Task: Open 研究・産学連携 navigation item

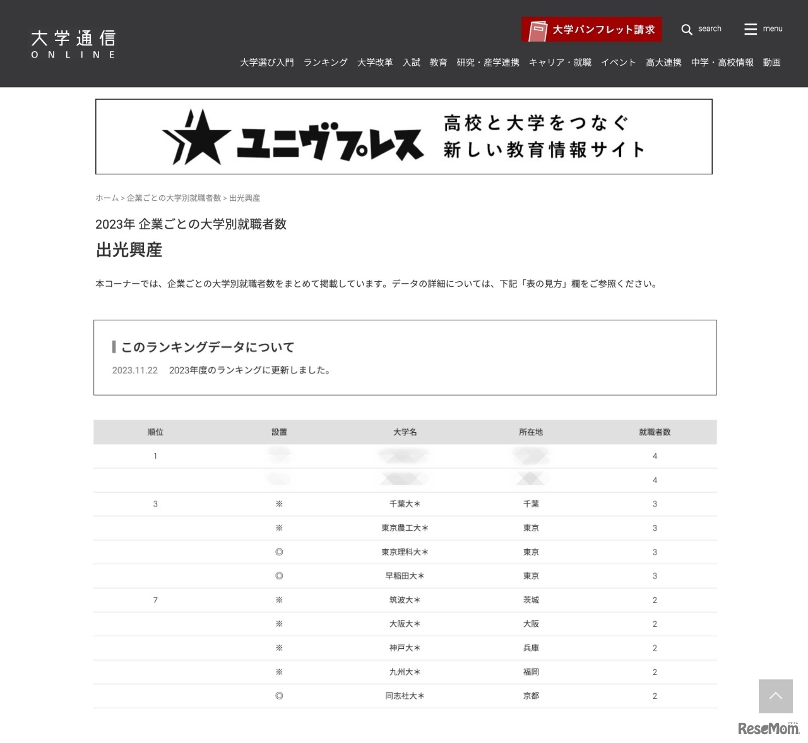Action: tap(488, 63)
